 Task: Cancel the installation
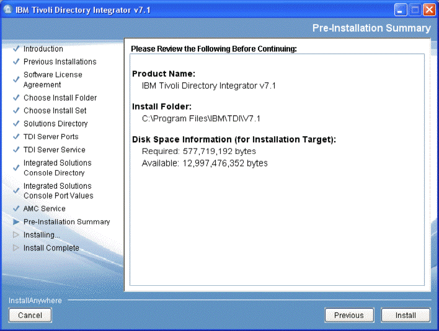[x=30, y=316]
